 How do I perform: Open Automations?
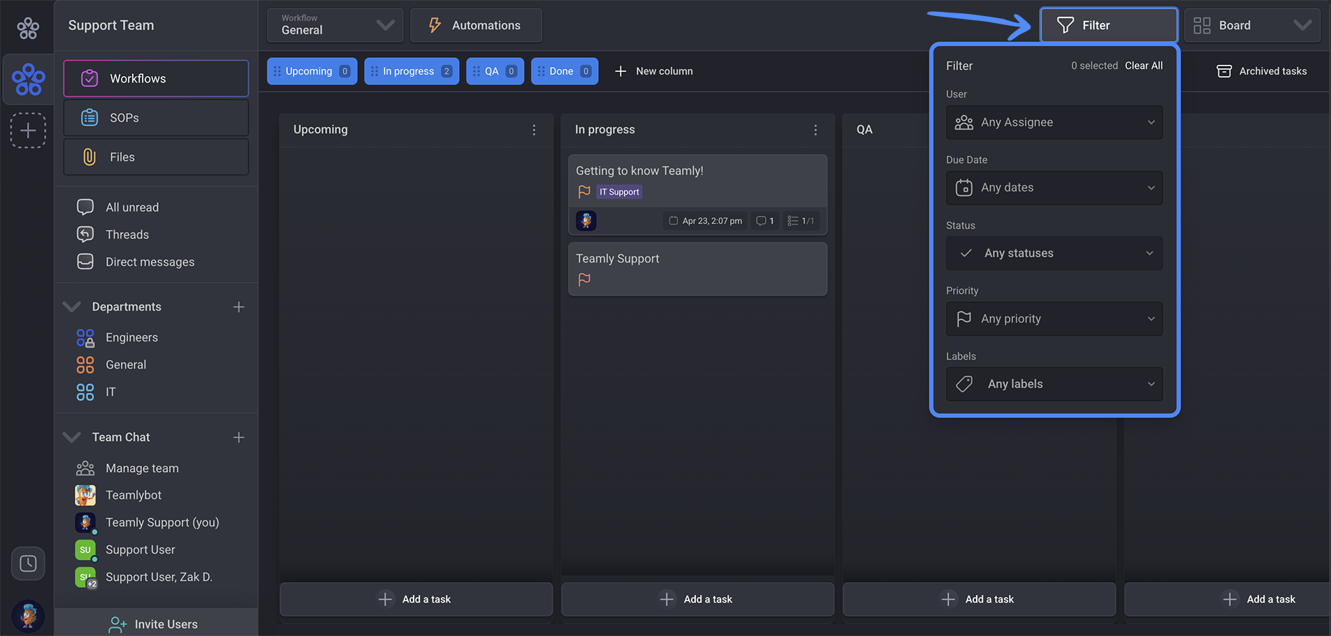coord(476,25)
